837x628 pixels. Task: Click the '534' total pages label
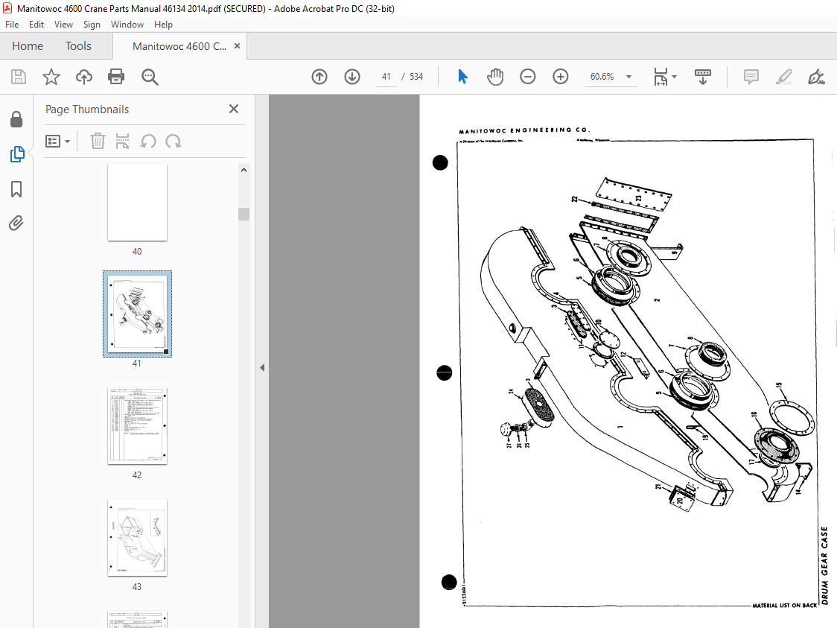click(416, 77)
